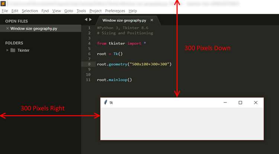Viewport: 279px width, 154px height.
Task: Click the tk window feather icon
Action: pos(106,102)
